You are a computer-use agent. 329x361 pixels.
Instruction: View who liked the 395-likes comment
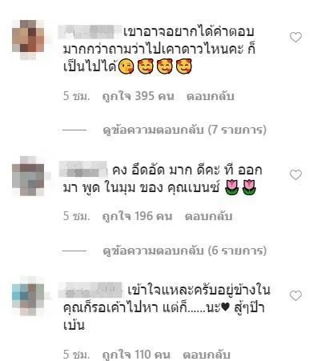click(x=138, y=96)
